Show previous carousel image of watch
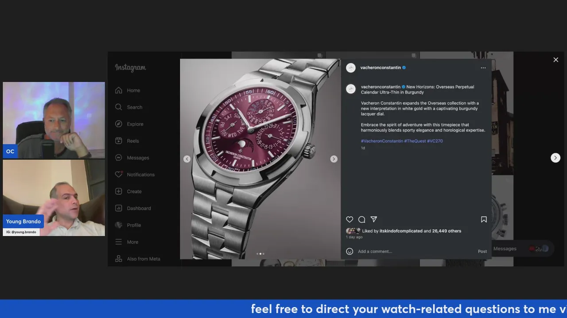This screenshot has height=318, width=567. point(187,159)
